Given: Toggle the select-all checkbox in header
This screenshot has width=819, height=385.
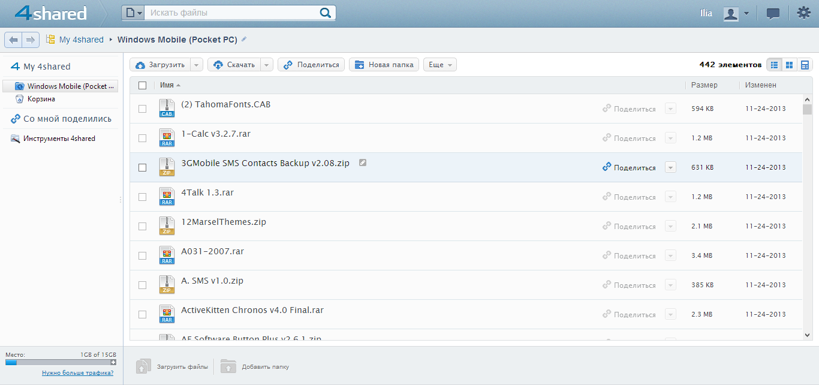Looking at the screenshot, I should pyautogui.click(x=142, y=85).
